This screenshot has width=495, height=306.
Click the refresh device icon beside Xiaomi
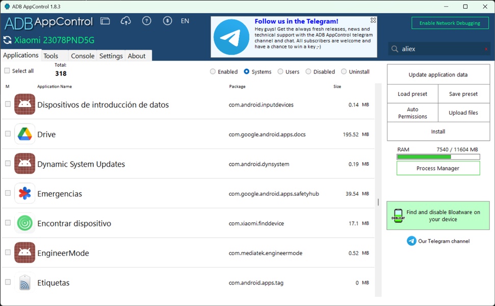pos(7,40)
